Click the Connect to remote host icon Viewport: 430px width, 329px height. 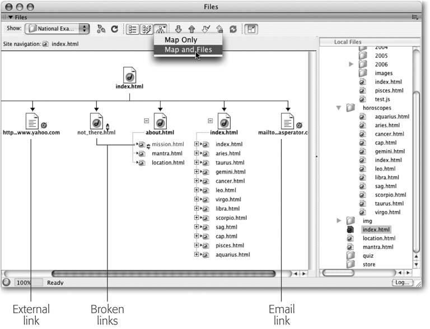101,28
